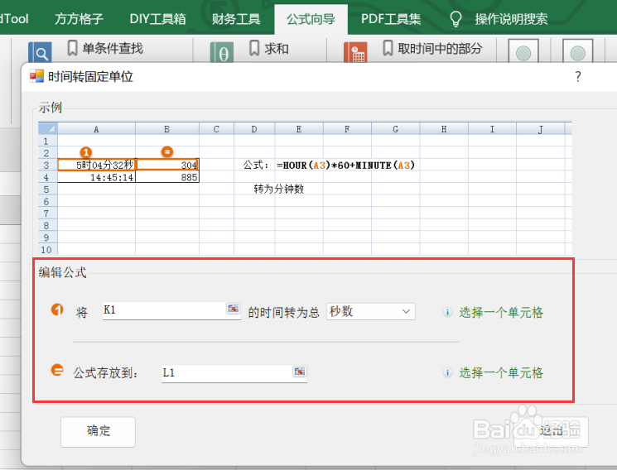This screenshot has width=617, height=470.
Task: Click the bookmark icon before 取时间中的部分
Action: (388, 48)
